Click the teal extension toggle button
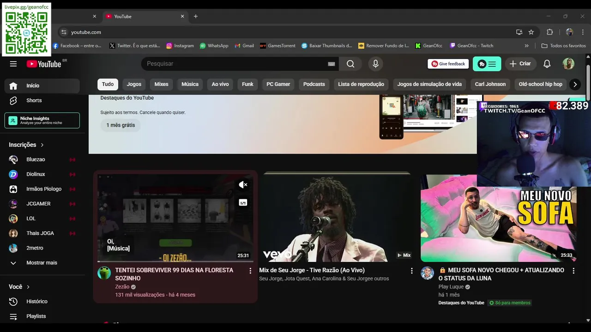The height and width of the screenshot is (332, 591). pos(487,64)
